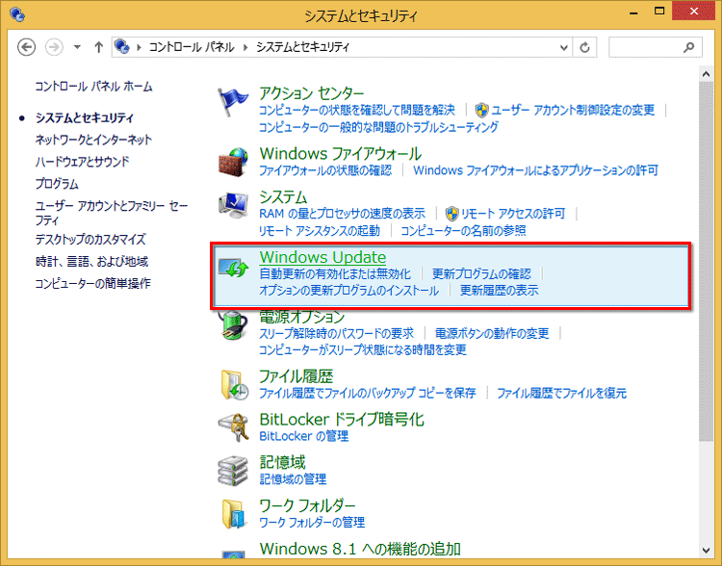Viewport: 722px width, 566px height.
Task: Click the BitLocker key and lock icon
Action: (233, 427)
